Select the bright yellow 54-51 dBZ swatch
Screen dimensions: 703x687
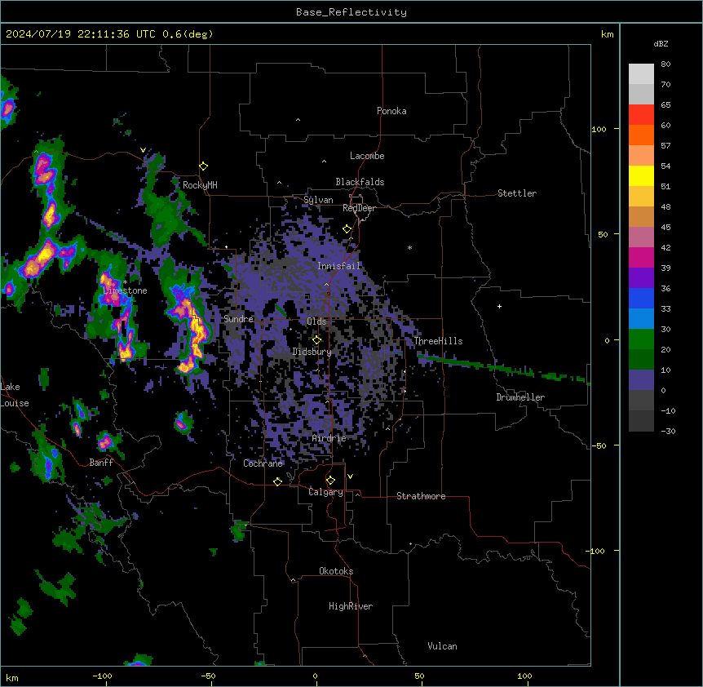pos(641,175)
